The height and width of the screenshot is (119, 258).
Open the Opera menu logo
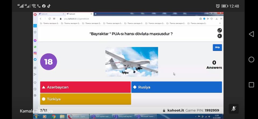[x=35, y=14]
